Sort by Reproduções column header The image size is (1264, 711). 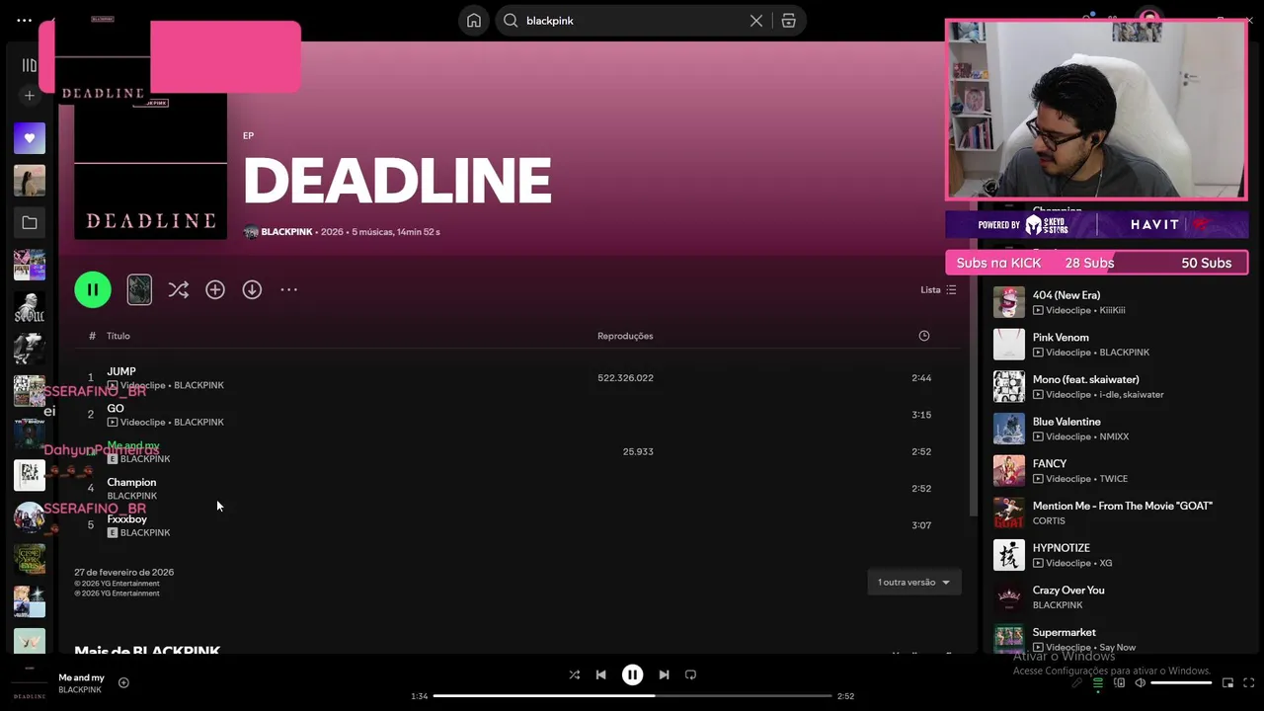coord(625,336)
